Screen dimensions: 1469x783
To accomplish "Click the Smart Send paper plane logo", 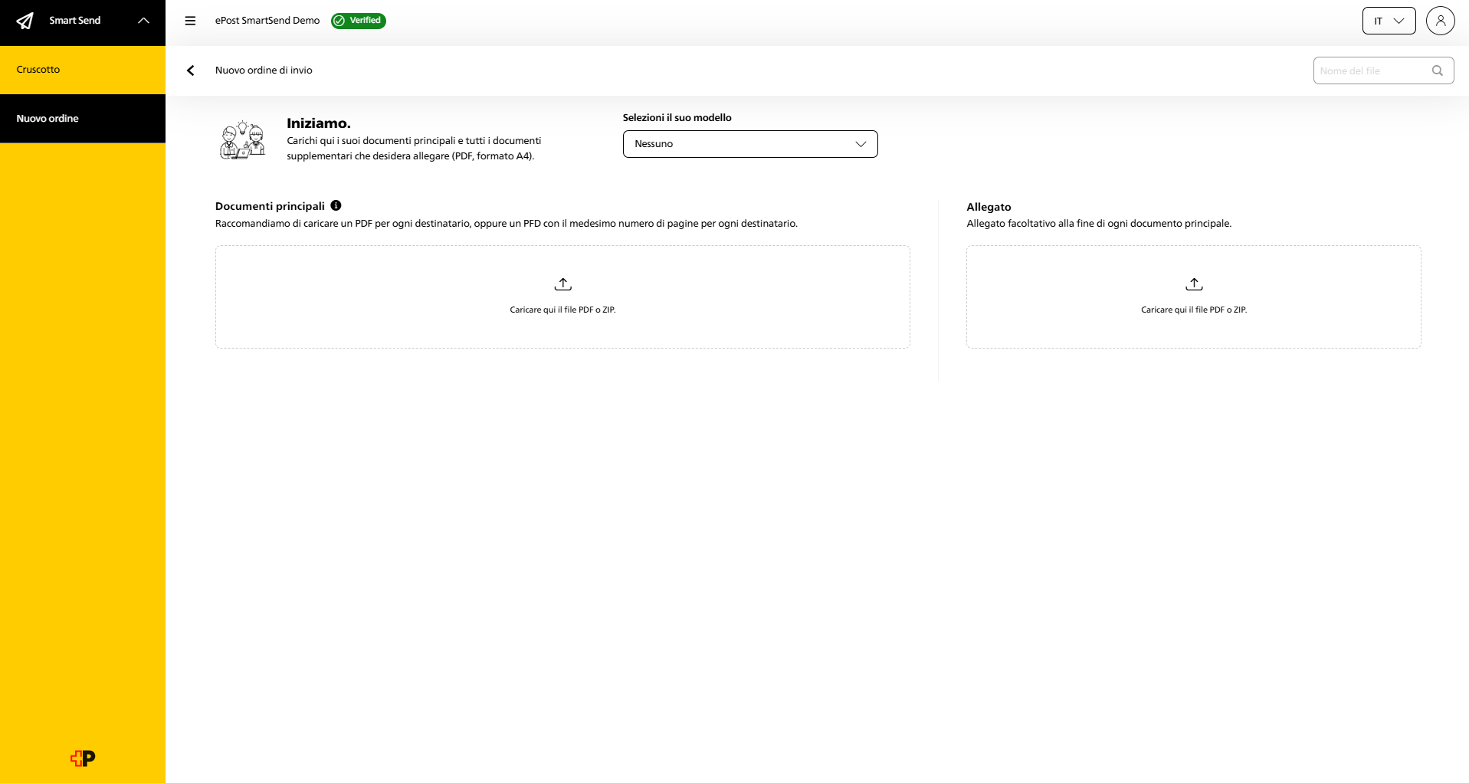I will (25, 21).
